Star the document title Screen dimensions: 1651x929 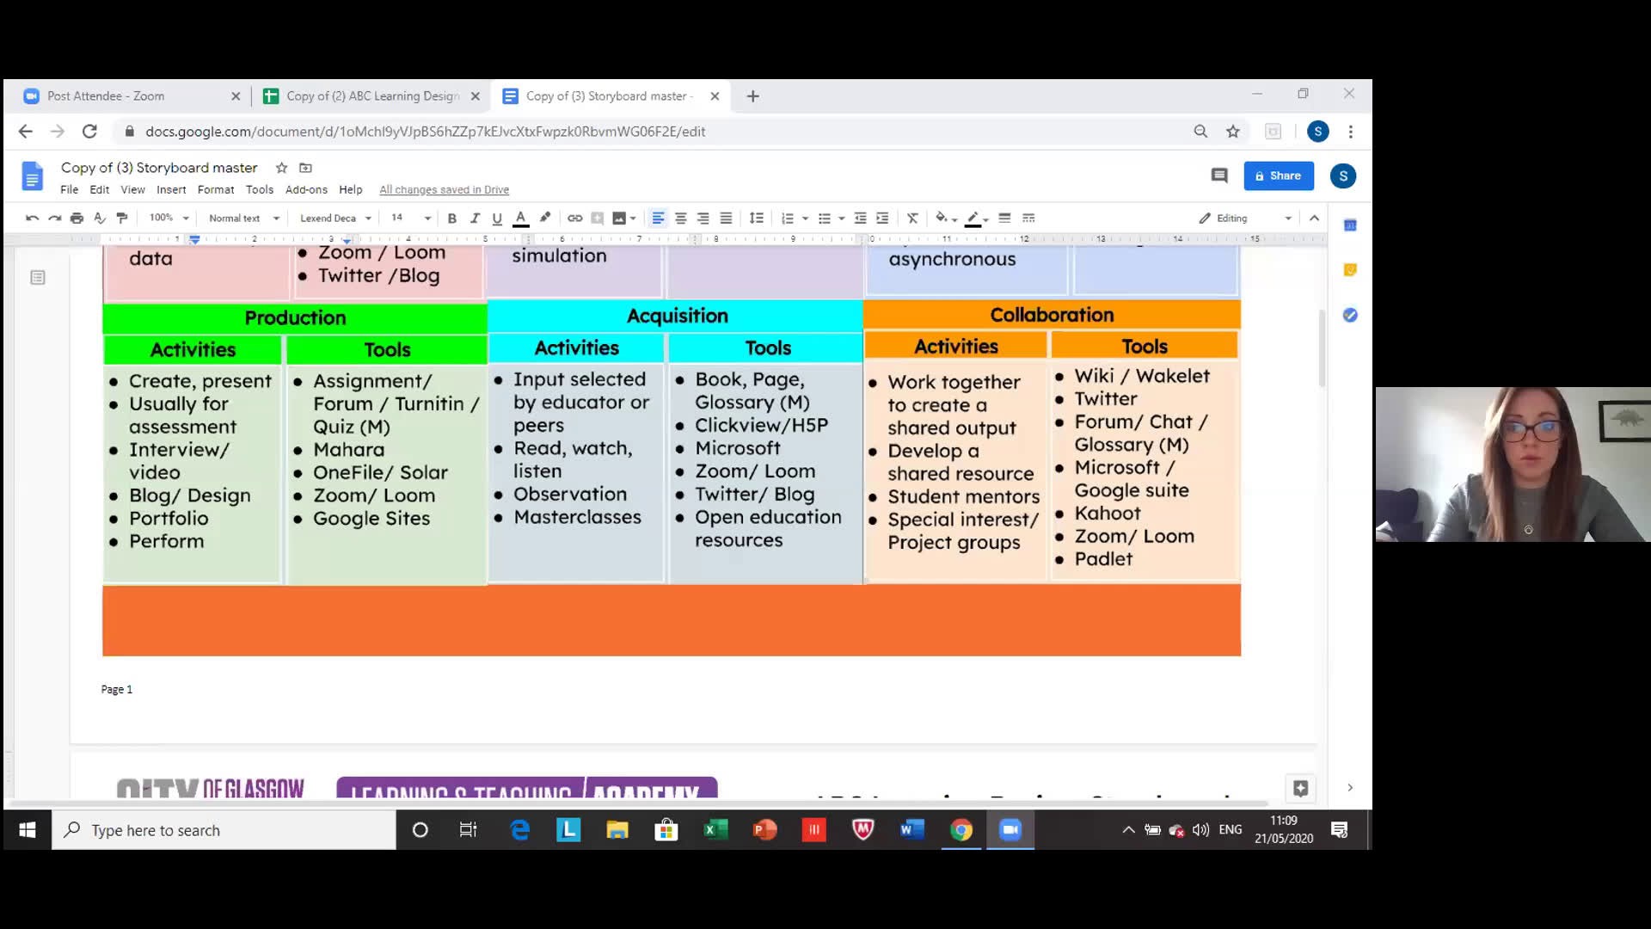[281, 168]
